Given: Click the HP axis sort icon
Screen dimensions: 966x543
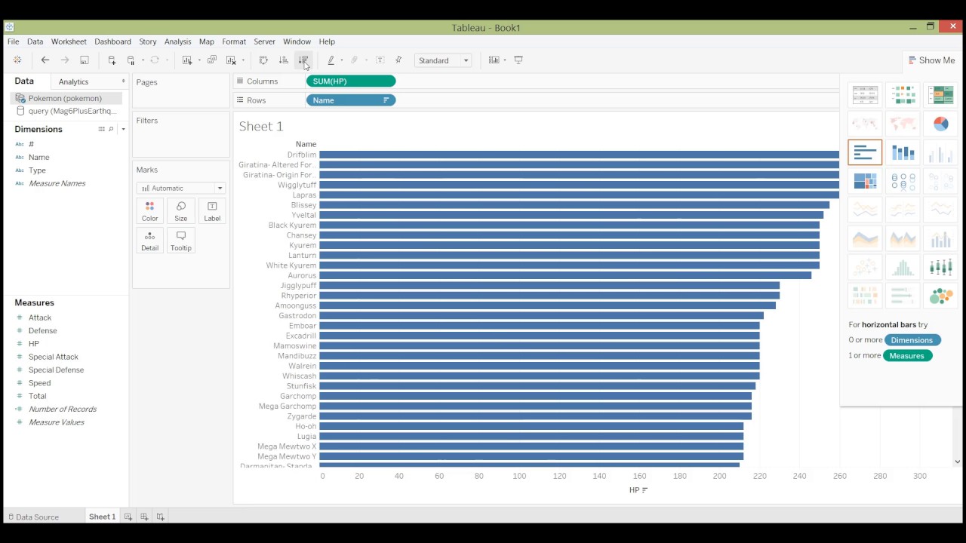Looking at the screenshot, I should coord(645,490).
